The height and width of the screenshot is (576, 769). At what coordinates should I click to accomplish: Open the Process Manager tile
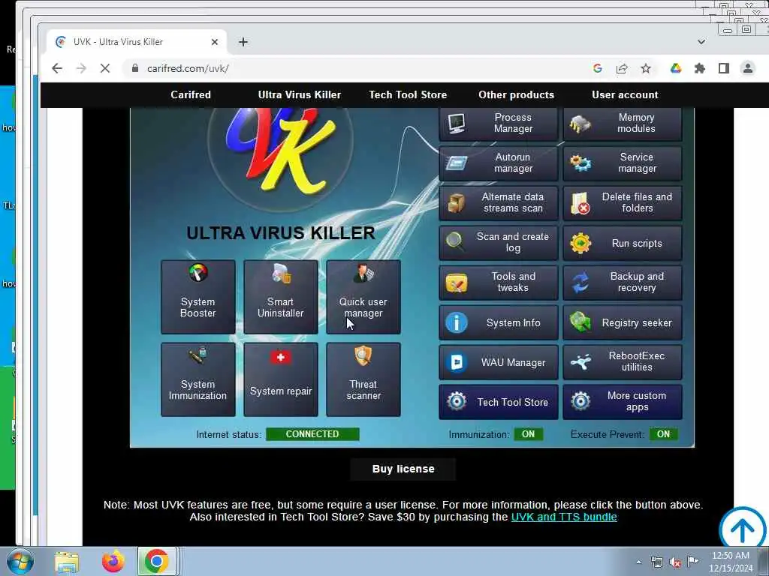click(499, 124)
